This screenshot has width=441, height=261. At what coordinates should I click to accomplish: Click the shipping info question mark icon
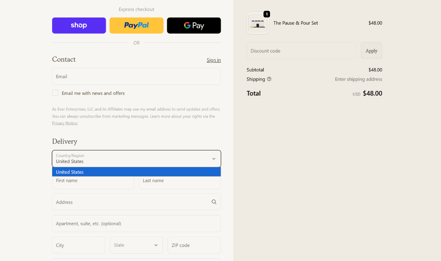point(269,79)
